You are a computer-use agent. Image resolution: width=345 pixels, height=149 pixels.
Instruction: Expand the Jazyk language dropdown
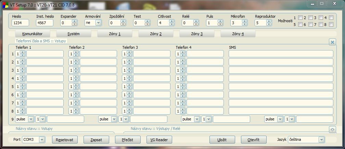(x=321, y=139)
